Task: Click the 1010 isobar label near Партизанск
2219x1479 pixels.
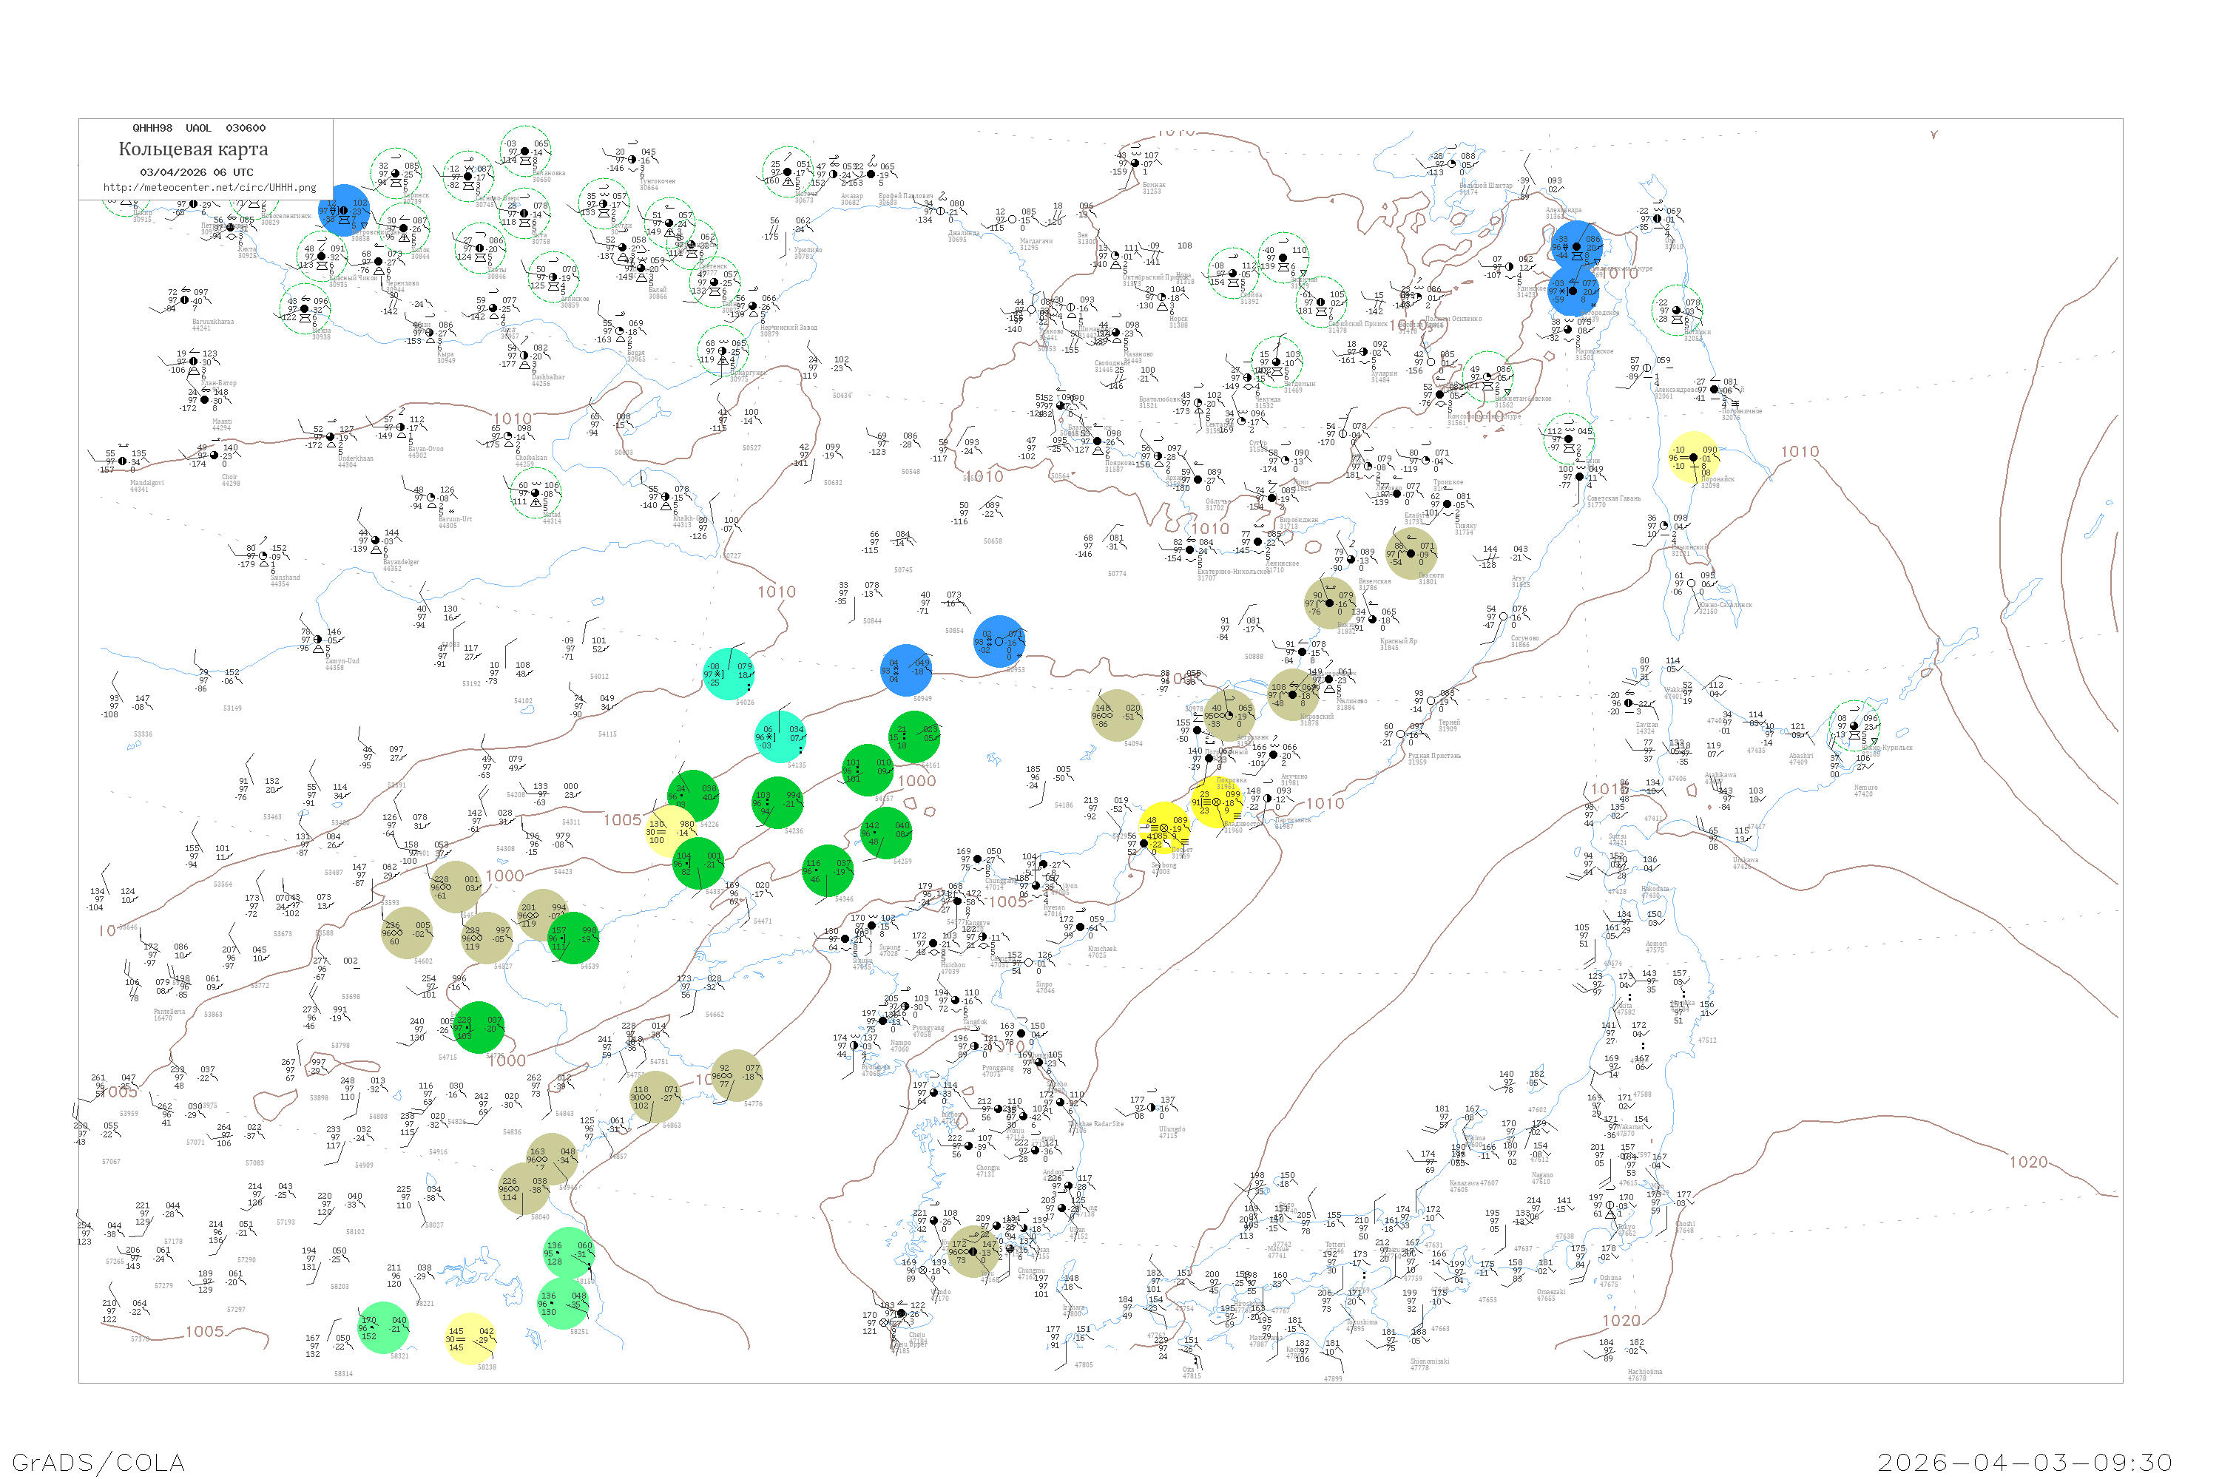Action: (1325, 802)
